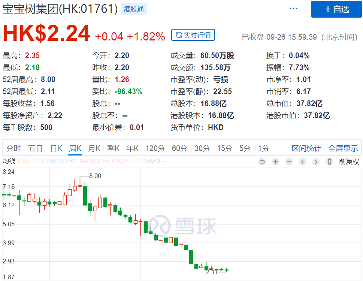
Task: Click the 市盈率(动) value 亏损
Action: click(221, 80)
